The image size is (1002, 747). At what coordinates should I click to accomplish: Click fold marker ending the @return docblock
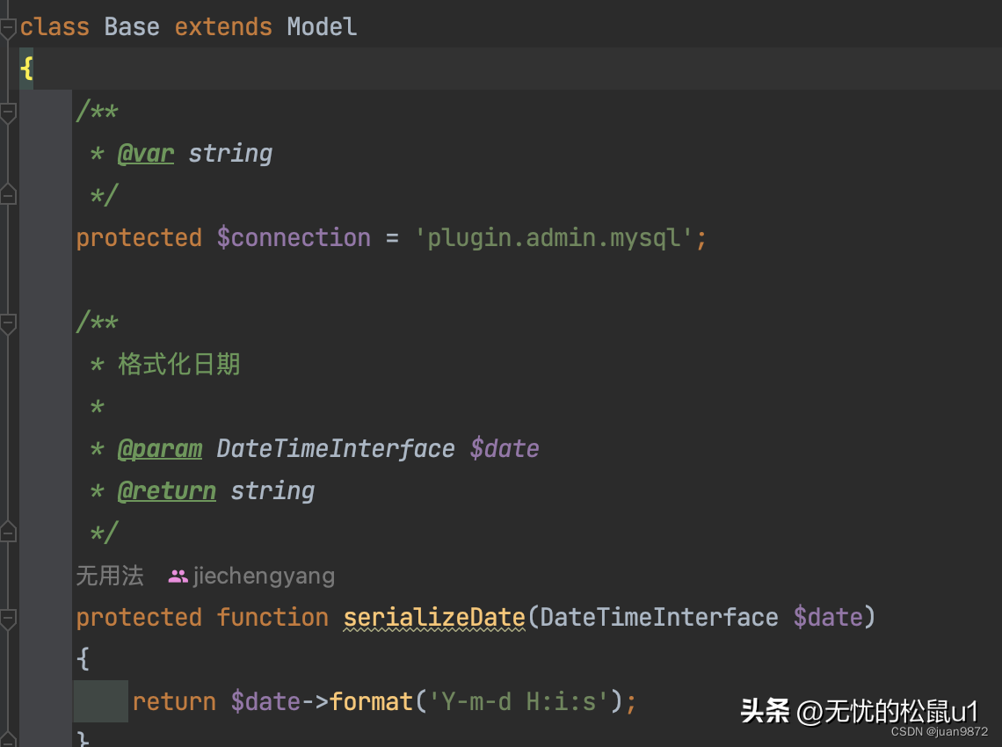point(8,532)
